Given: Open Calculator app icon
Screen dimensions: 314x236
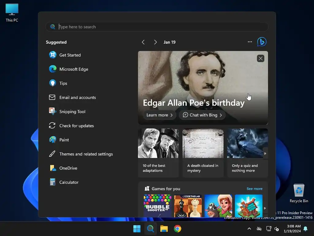Looking at the screenshot, I should (52, 182).
